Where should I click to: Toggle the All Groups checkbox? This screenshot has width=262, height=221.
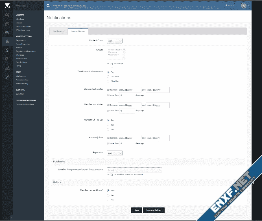(x=112, y=64)
